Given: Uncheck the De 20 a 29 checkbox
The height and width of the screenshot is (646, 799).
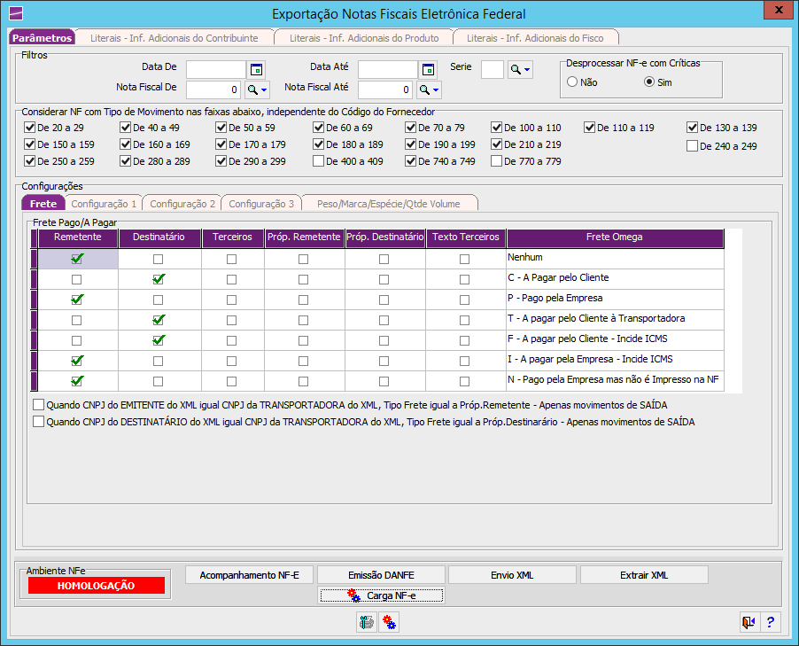Looking at the screenshot, I should click(x=30, y=128).
